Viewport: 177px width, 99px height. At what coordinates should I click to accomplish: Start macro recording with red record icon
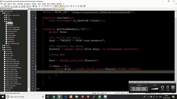pyautogui.click(x=71, y=6)
